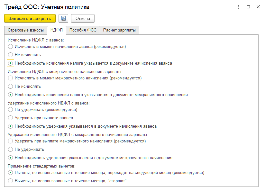Select Исчислять в момент межрасчетного начисления
The height and width of the screenshot is (191, 265).
[11, 78]
